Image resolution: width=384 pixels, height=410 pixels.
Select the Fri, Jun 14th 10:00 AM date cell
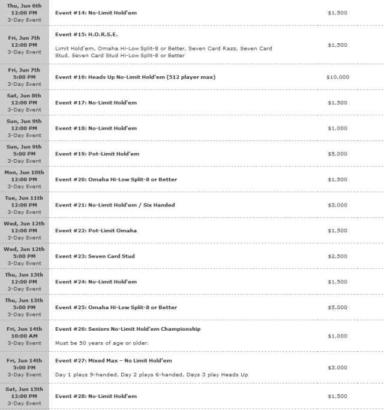pos(25,336)
